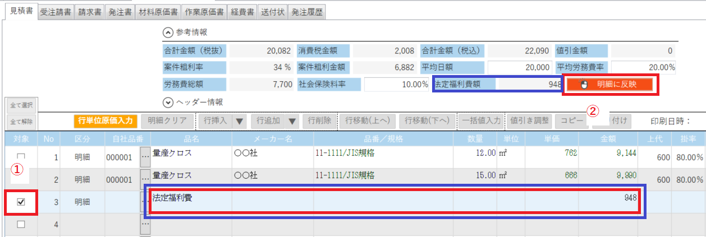
Task: Click row 1 maker name ○○社
Action: tap(272, 157)
